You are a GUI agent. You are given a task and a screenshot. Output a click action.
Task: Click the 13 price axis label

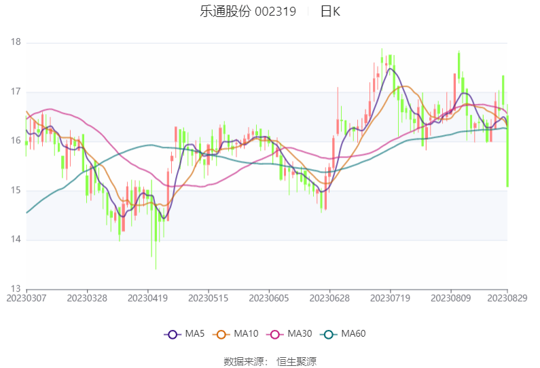click(16, 289)
